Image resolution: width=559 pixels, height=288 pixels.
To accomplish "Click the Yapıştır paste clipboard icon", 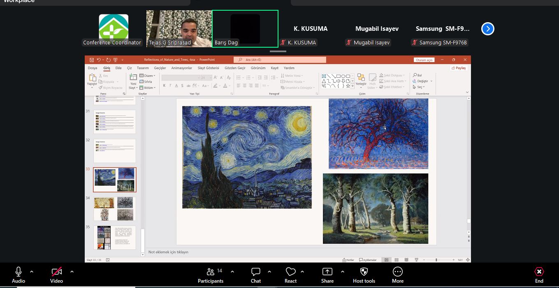I will pos(92,77).
